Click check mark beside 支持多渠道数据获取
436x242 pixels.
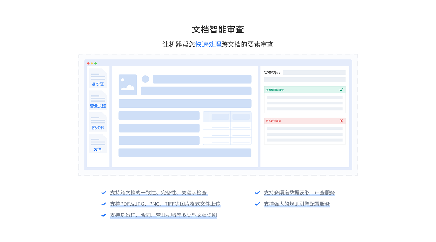[258, 193]
